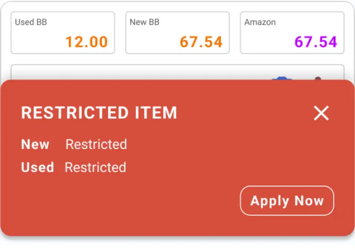Click the purple 67.54 Amazon price
The width and height of the screenshot is (355, 250).
coord(316,42)
